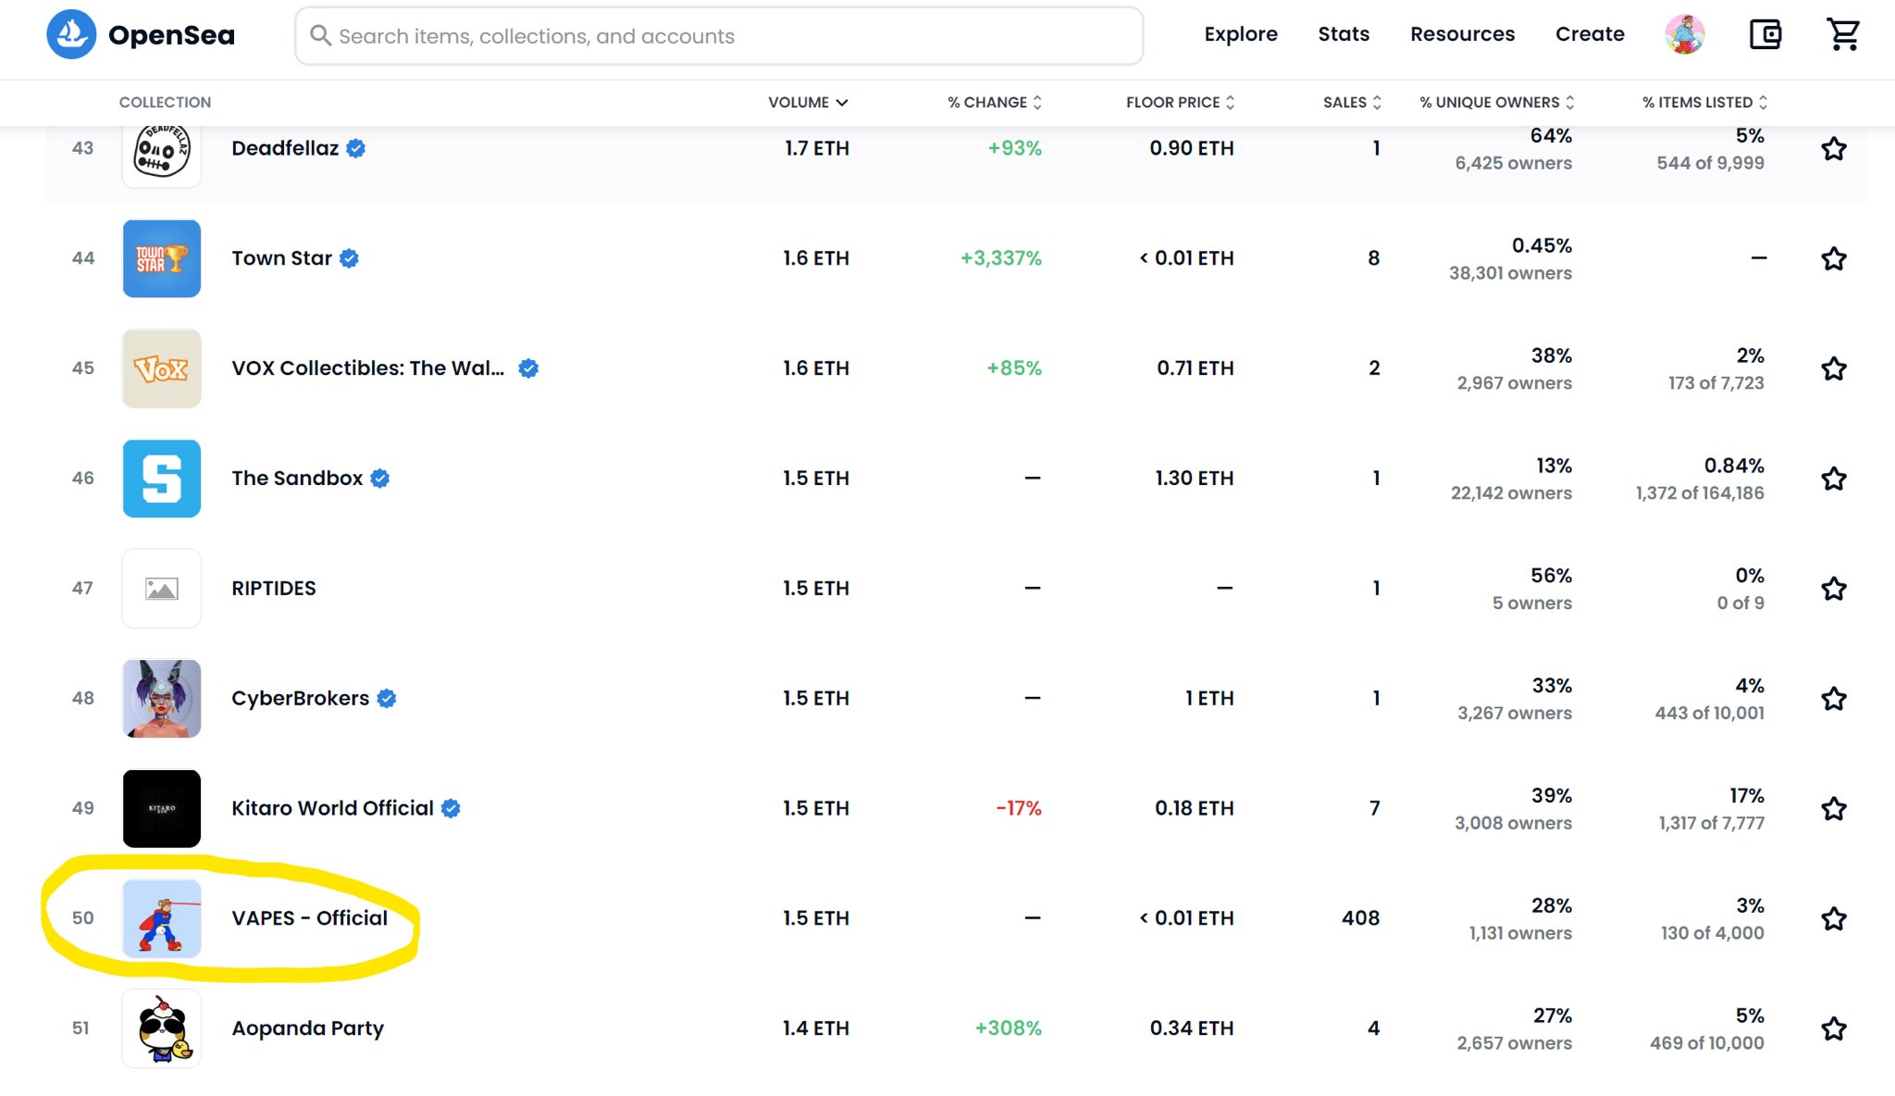Click the Deadfellaz skull collection icon
The height and width of the screenshot is (1096, 1895).
pyautogui.click(x=162, y=152)
